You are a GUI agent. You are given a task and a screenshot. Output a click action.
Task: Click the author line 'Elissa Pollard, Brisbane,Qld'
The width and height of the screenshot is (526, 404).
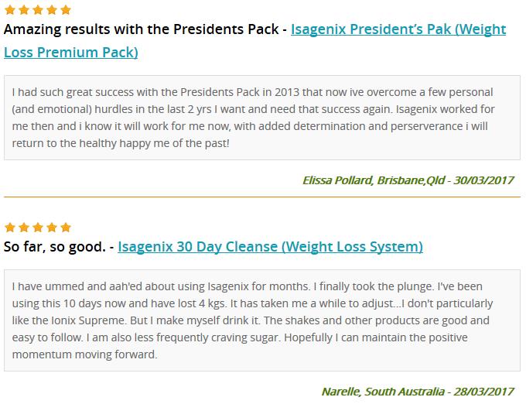(x=374, y=180)
